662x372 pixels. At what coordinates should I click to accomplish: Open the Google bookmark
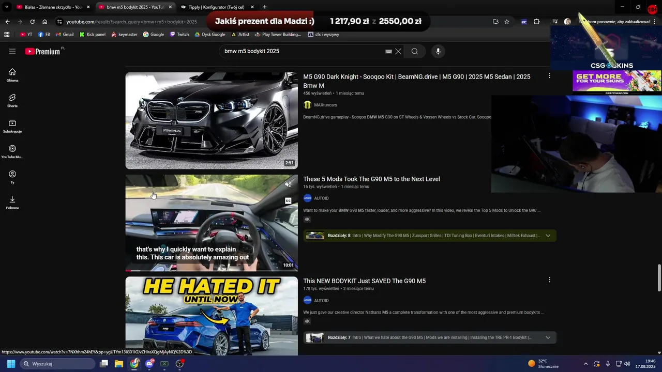coord(154,35)
